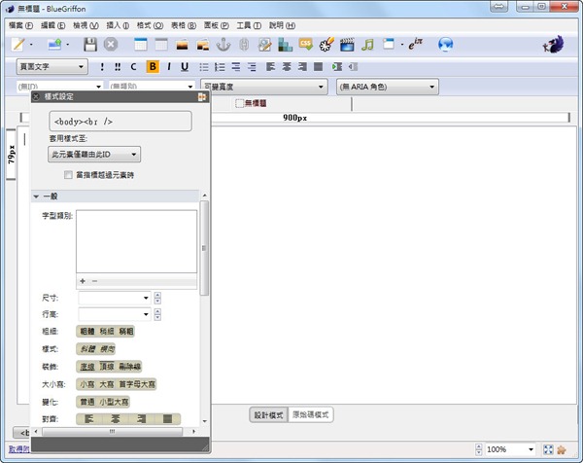This screenshot has width=583, height=463.
Task: Open the '此元素僅藉由此ID' style target dropdown
Action: click(x=94, y=154)
